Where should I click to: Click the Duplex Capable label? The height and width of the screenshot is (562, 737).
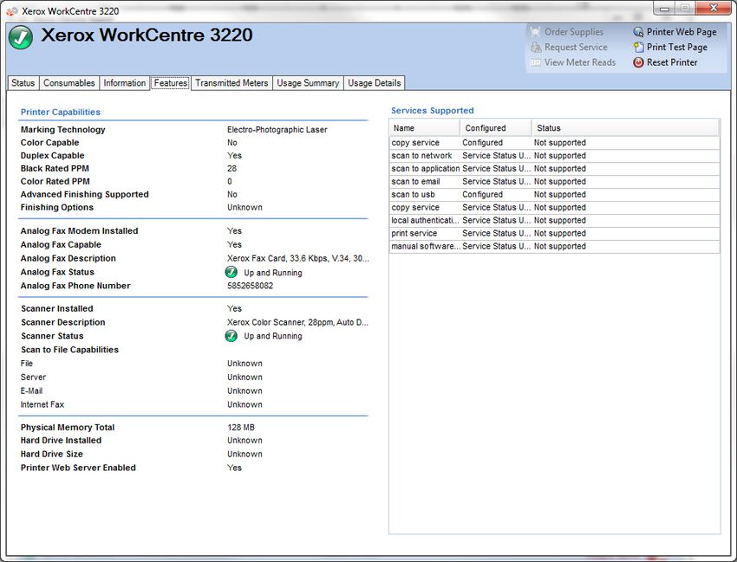pyautogui.click(x=52, y=155)
